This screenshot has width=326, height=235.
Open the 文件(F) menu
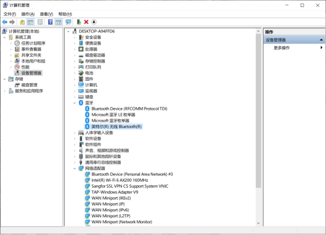10,14
